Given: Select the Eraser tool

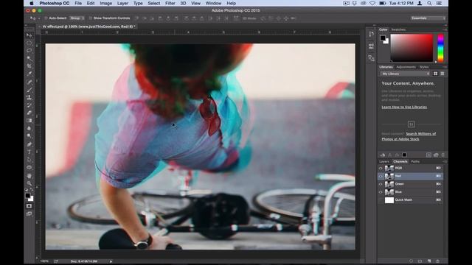Looking at the screenshot, I should 29,113.
